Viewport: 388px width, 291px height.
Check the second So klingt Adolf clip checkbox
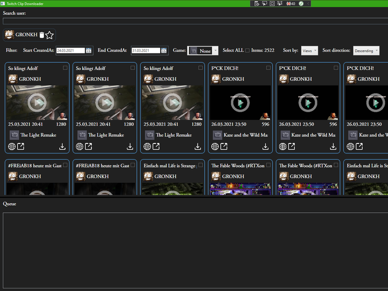133,68
